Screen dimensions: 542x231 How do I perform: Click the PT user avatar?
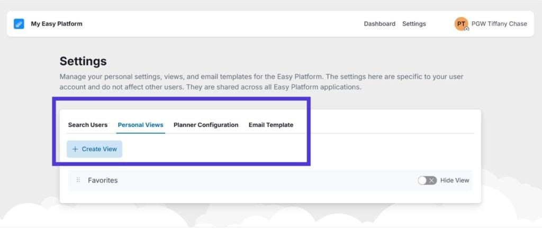[461, 24]
